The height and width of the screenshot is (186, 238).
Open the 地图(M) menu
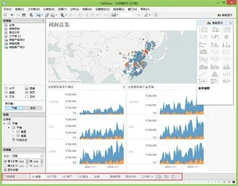[x=87, y=9]
